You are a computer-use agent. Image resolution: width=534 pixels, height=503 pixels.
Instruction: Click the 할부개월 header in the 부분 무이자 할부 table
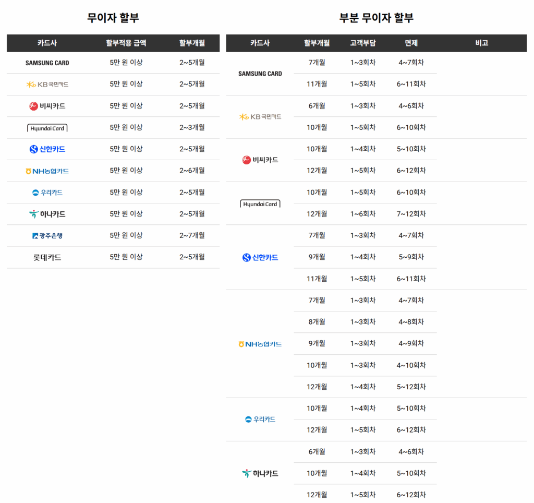point(317,43)
